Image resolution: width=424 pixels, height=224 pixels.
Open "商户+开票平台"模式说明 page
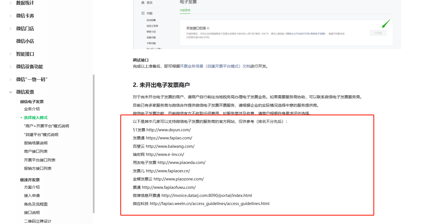46,126
